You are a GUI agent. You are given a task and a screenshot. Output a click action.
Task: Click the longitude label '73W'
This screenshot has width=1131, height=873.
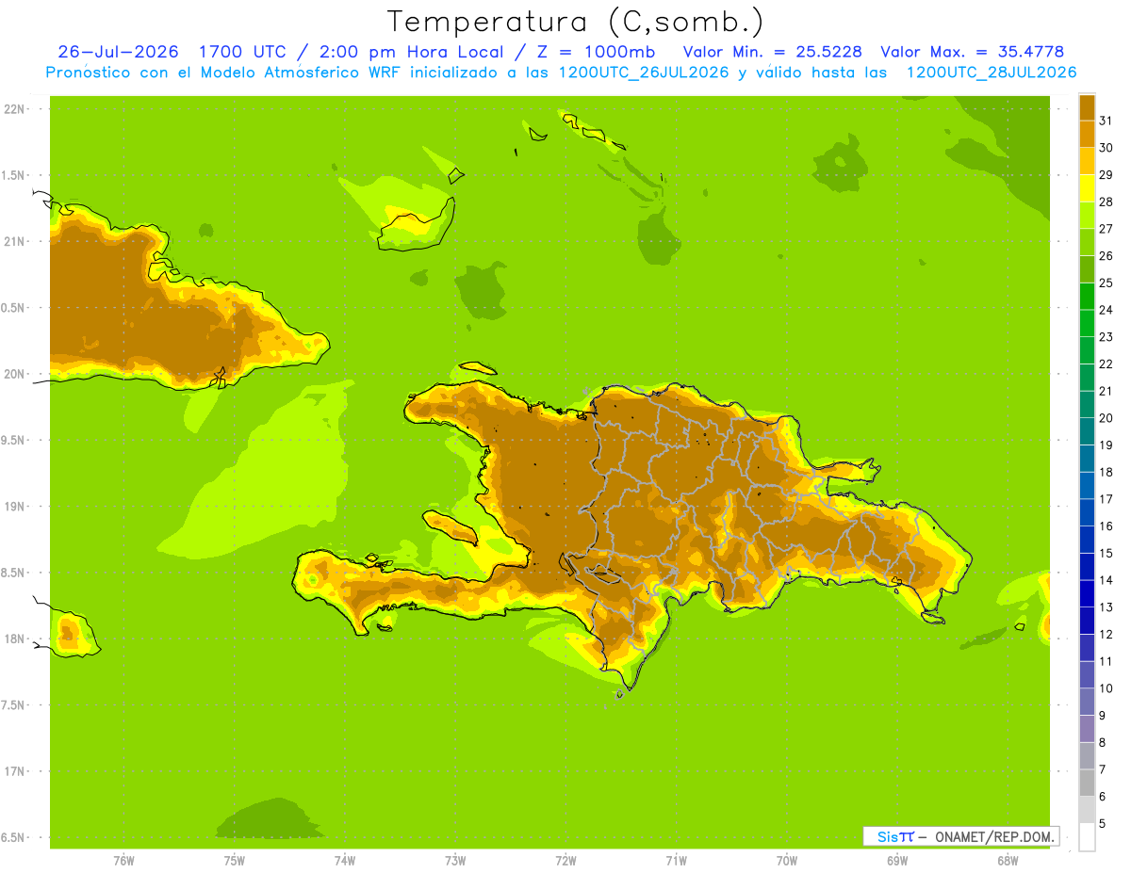point(455,861)
